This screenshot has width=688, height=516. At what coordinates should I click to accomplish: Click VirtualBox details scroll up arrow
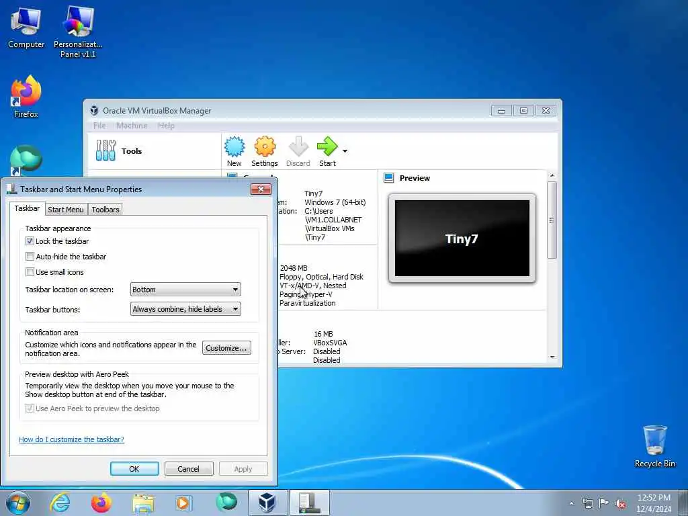point(552,175)
